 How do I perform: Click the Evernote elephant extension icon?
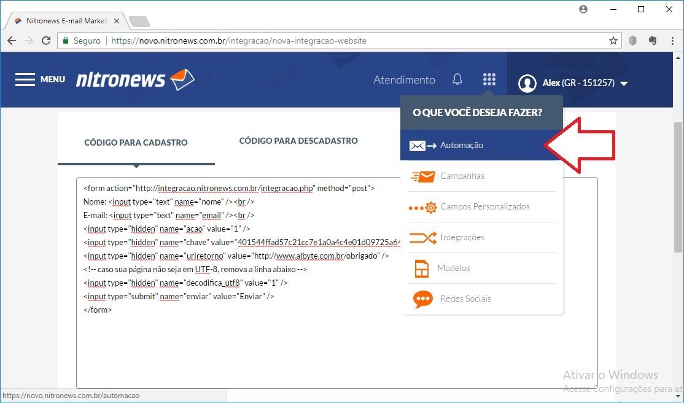[x=653, y=41]
